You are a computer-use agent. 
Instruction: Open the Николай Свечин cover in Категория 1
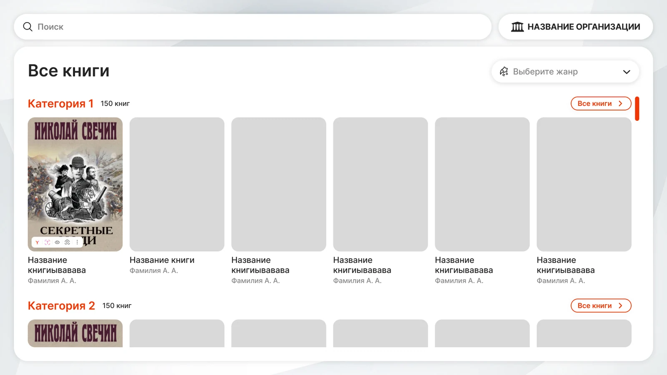[x=75, y=184]
